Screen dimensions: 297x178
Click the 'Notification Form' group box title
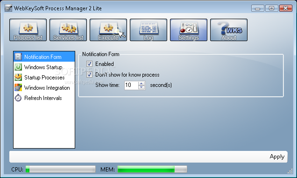(x=101, y=54)
